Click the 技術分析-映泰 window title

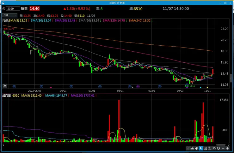point(117,3)
